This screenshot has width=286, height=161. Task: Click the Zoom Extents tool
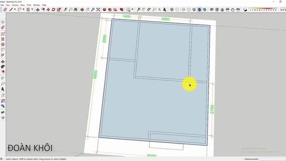tap(98, 9)
